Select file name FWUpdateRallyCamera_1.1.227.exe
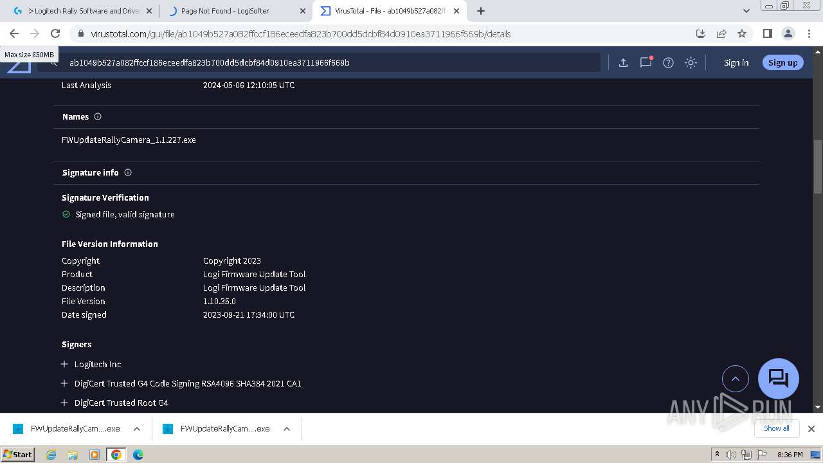Image resolution: width=823 pixels, height=463 pixels. [129, 140]
